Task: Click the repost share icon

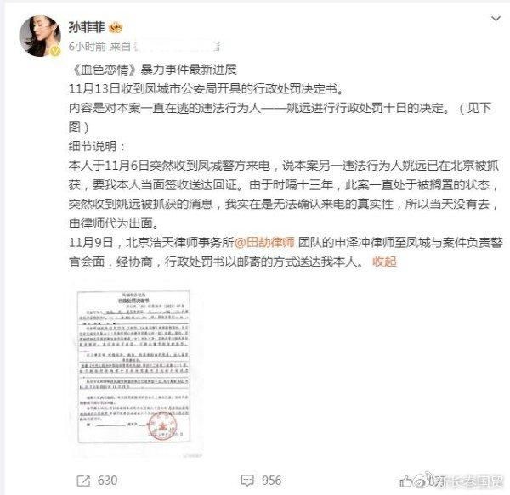Action: click(83, 481)
